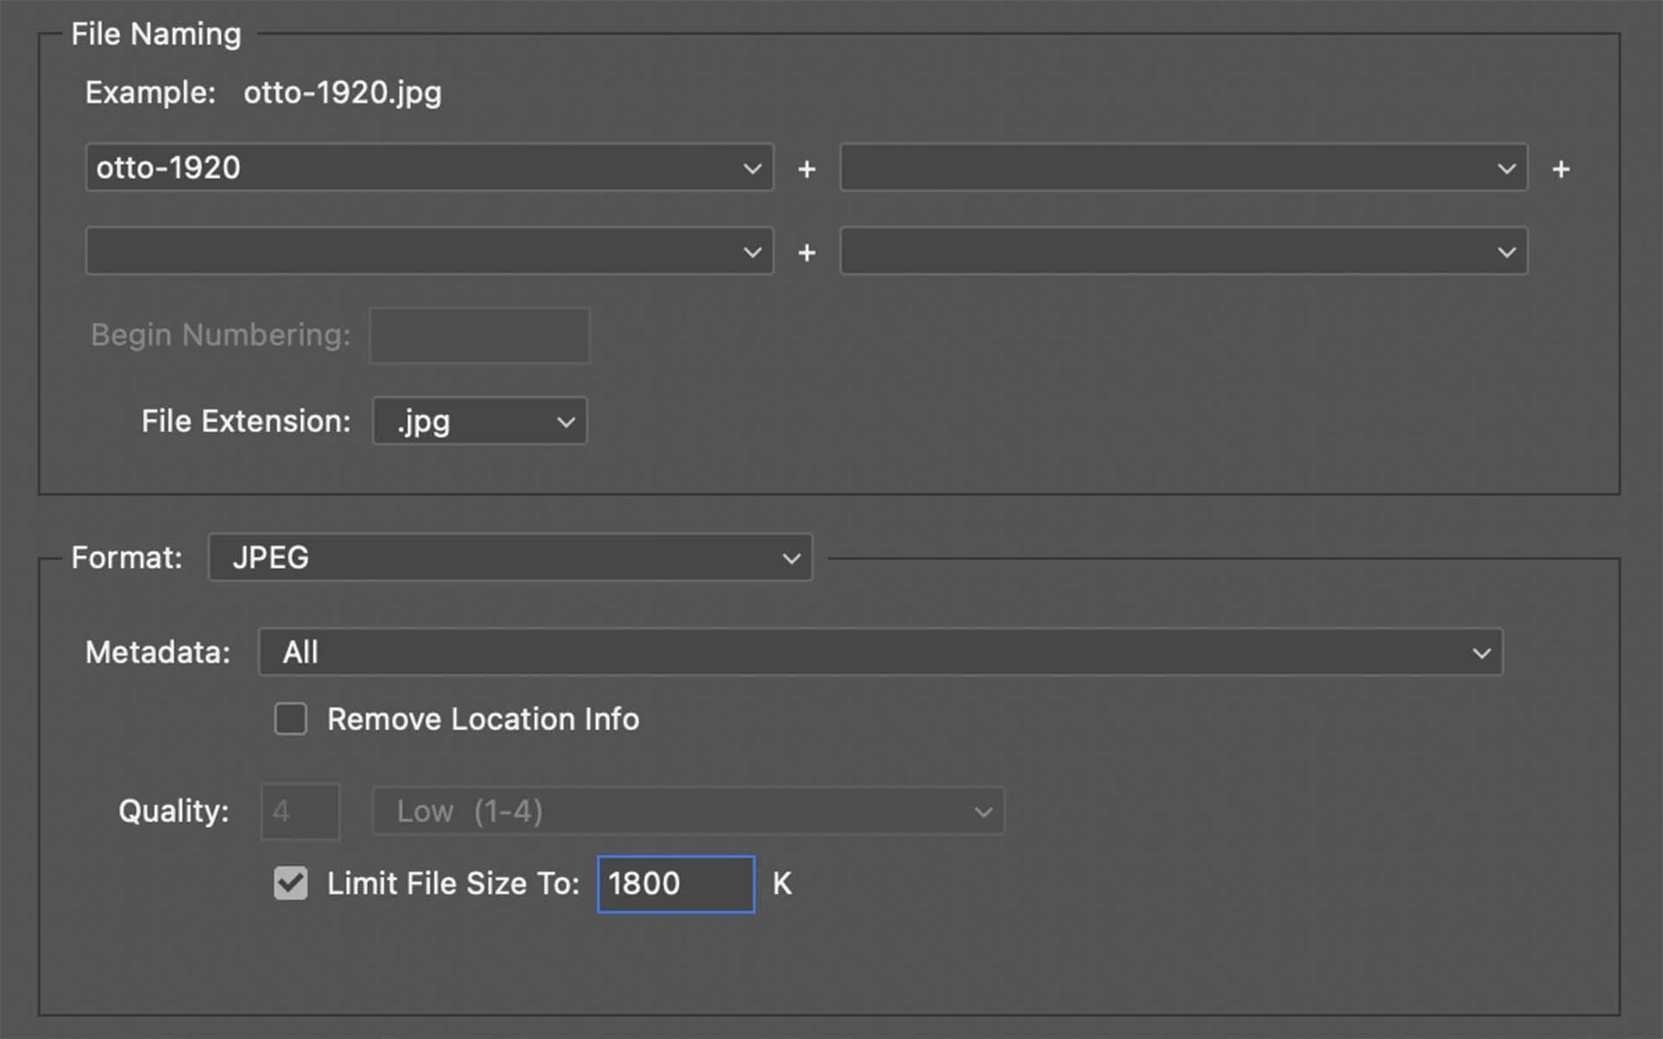Click the chevron on the second-row left naming field
Image resolution: width=1663 pixels, height=1039 pixels.
[750, 251]
